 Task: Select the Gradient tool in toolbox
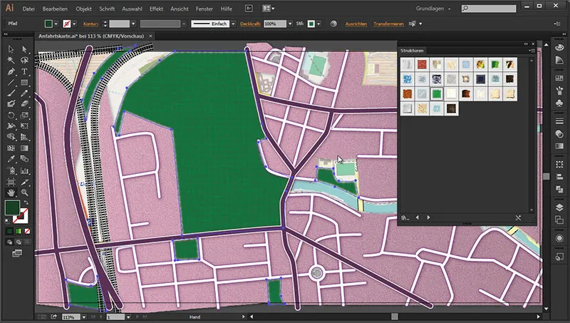24,148
